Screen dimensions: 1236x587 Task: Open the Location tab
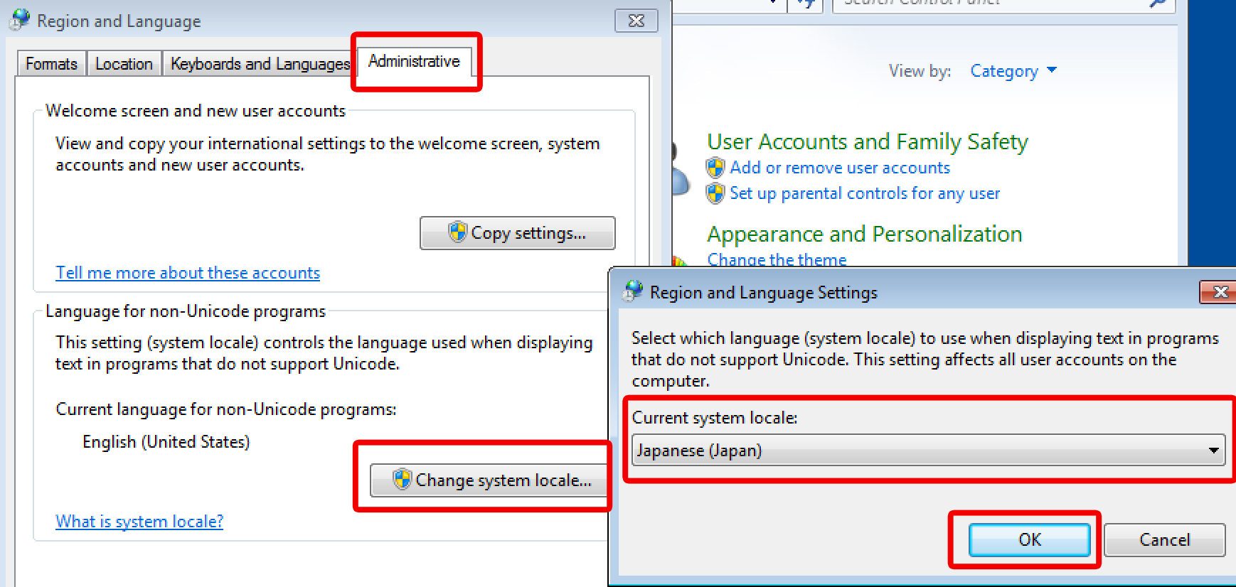pyautogui.click(x=124, y=64)
